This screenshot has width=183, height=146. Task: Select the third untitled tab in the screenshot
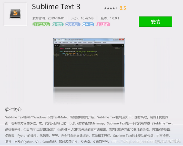tap(103, 46)
